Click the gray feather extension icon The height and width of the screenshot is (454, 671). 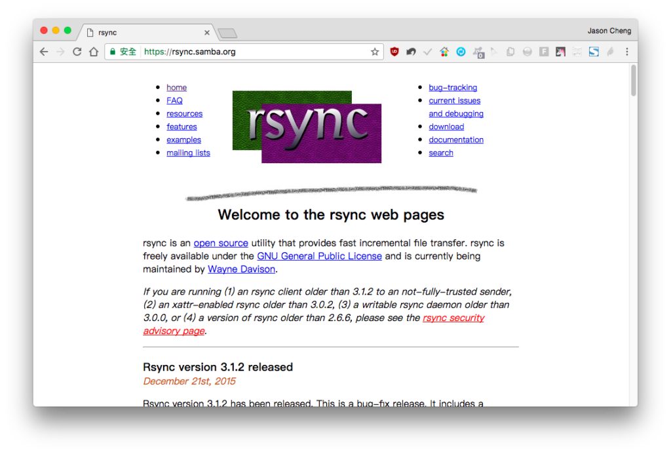pos(611,52)
